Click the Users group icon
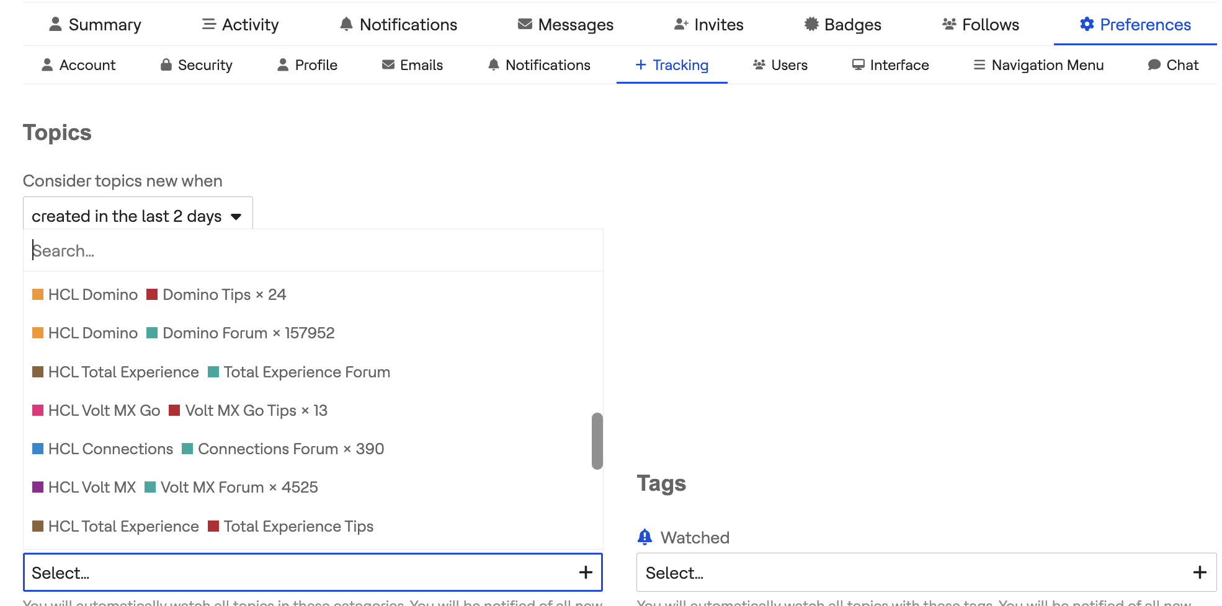Viewport: 1222px width, 606px height. 759,65
